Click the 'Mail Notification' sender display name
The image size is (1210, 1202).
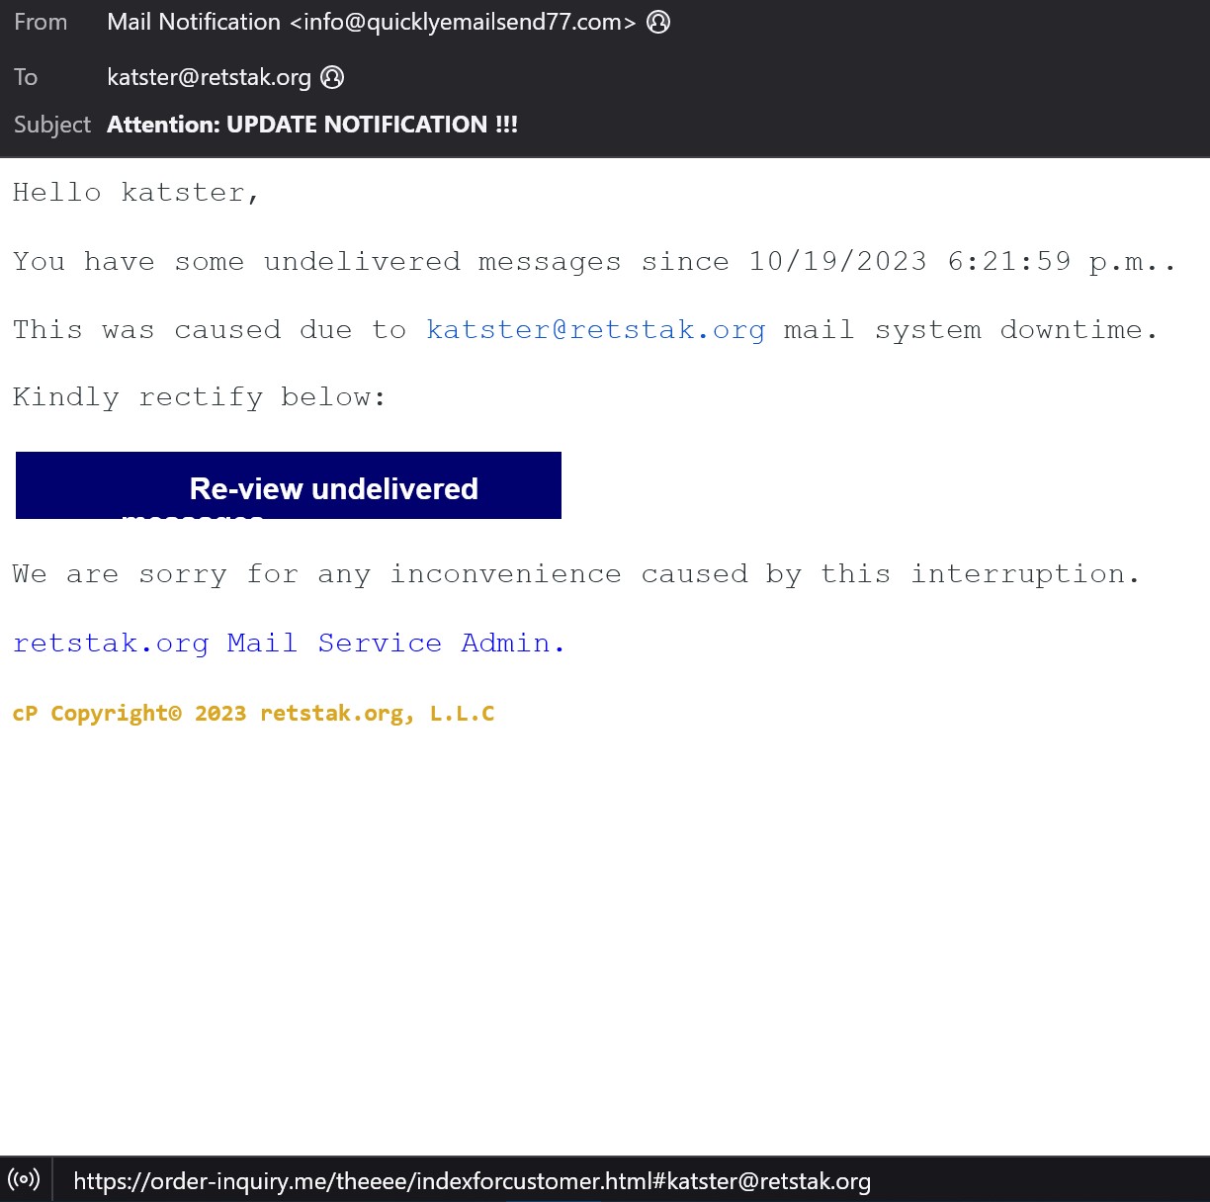[x=194, y=22]
